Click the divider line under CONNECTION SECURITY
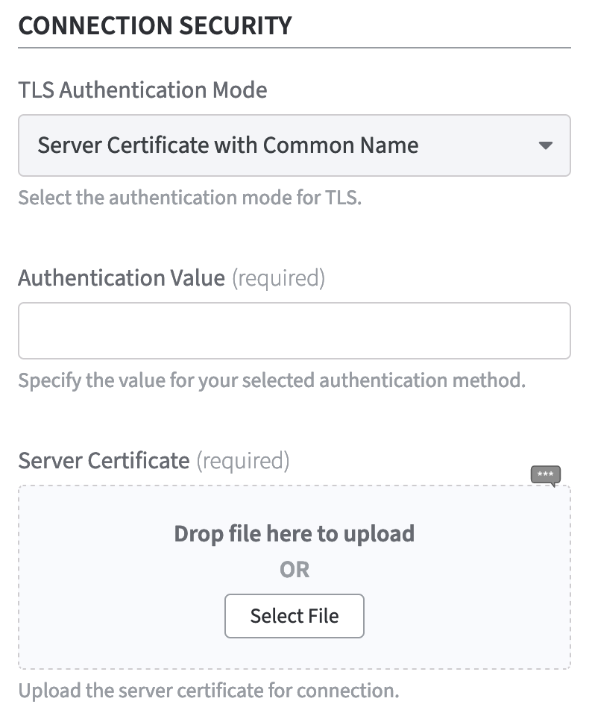This screenshot has height=710, width=592. (x=294, y=48)
